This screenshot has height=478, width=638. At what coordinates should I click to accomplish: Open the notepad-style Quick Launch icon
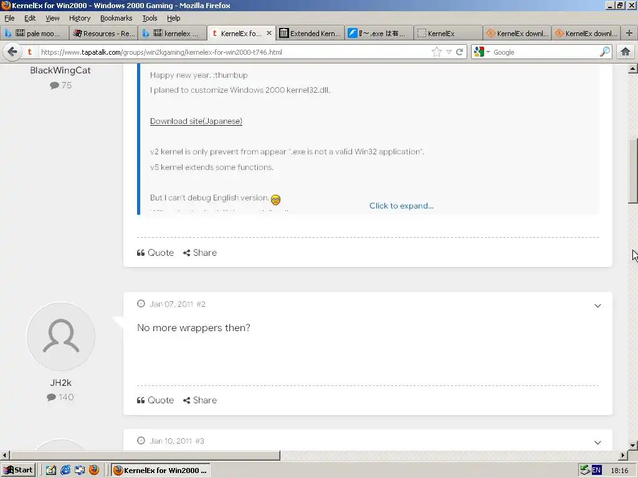(x=51, y=471)
